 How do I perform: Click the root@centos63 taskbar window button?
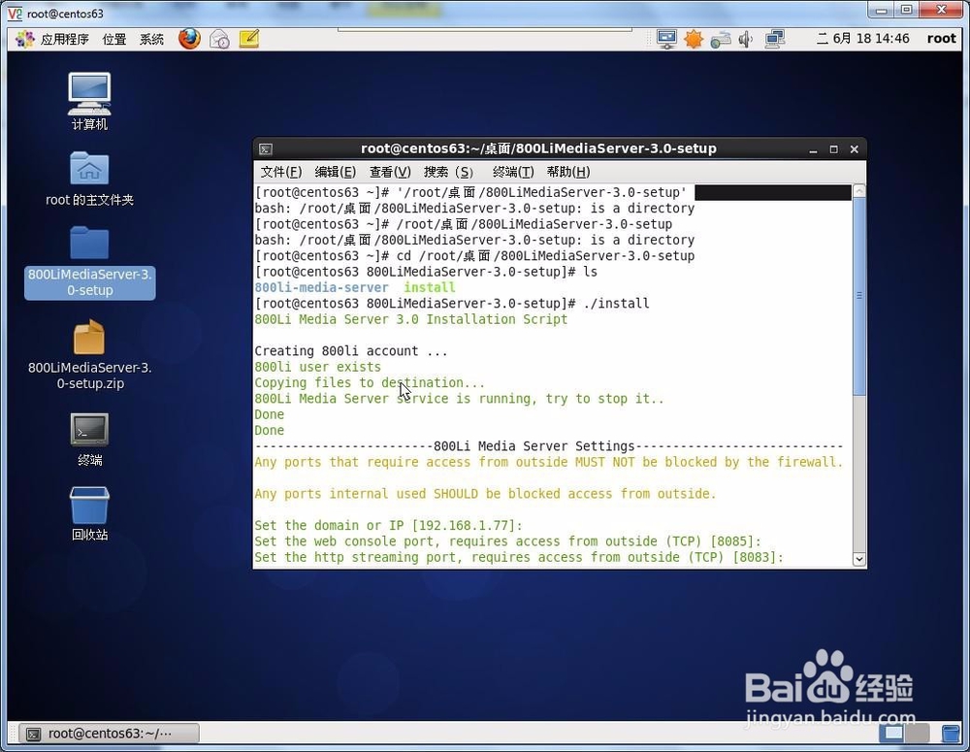click(x=109, y=734)
